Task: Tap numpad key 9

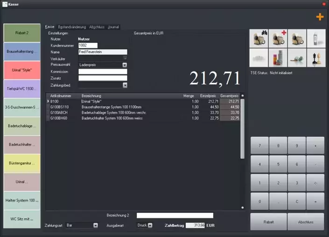Action: point(297,145)
